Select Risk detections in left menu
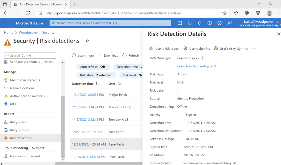This screenshot has width=281, height=165. 30,138
